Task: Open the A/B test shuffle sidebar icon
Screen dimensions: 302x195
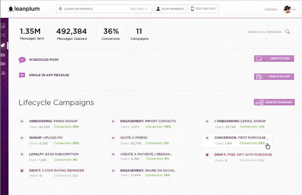Action: (x=3, y=35)
